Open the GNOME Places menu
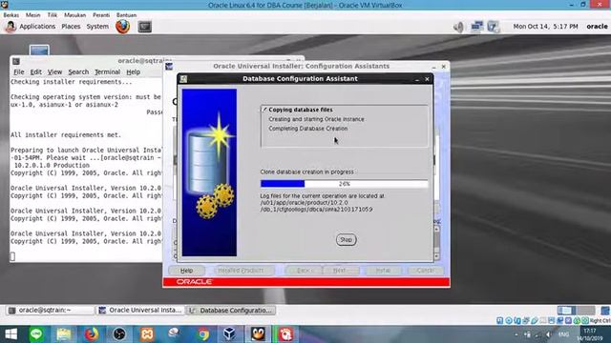611x343 pixels. coord(71,27)
